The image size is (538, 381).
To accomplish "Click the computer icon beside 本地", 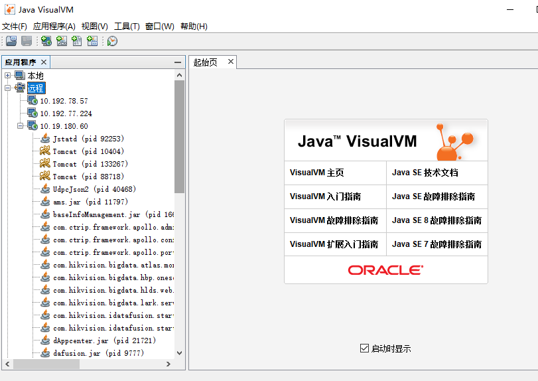I will coord(20,75).
